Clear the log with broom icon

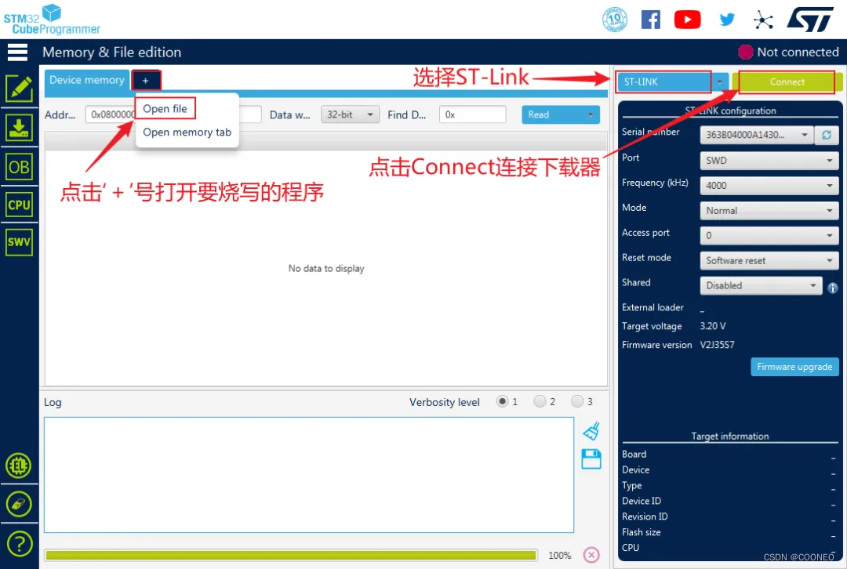(x=591, y=431)
